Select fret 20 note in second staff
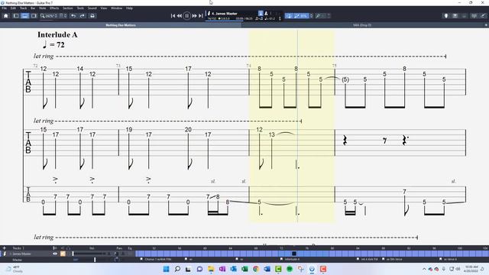The width and height of the screenshot is (489, 275). coord(188,130)
